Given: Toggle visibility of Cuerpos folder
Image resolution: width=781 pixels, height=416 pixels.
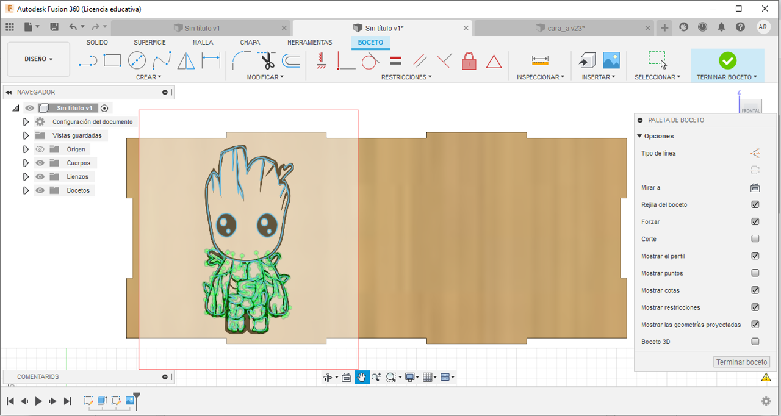Looking at the screenshot, I should tap(40, 163).
